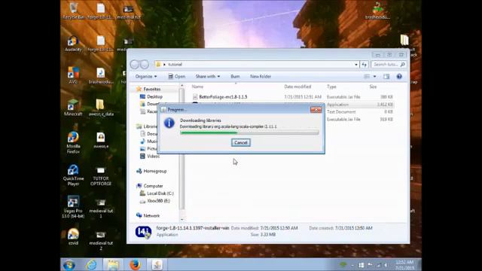
Task: Create a New folder from toolbar
Action: tap(261, 77)
